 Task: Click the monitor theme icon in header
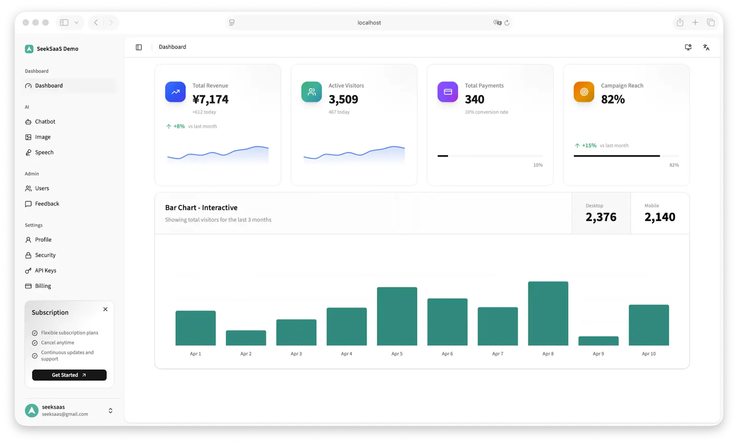click(688, 47)
